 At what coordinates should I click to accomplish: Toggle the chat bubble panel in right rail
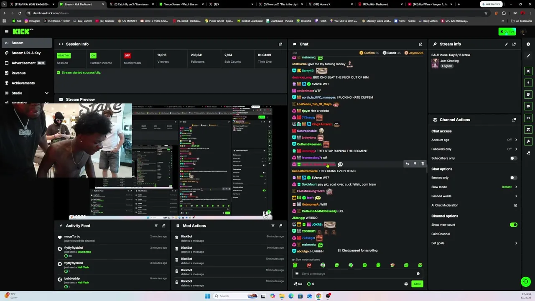[x=528, y=106]
